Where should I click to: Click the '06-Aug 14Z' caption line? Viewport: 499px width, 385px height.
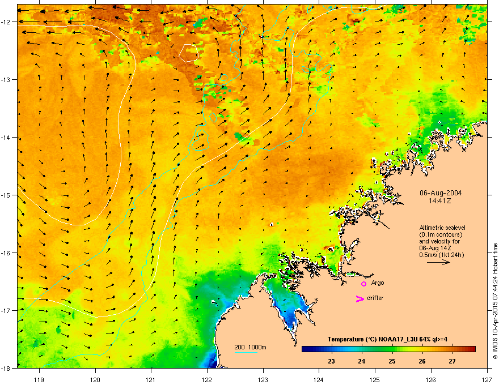click(x=435, y=248)
